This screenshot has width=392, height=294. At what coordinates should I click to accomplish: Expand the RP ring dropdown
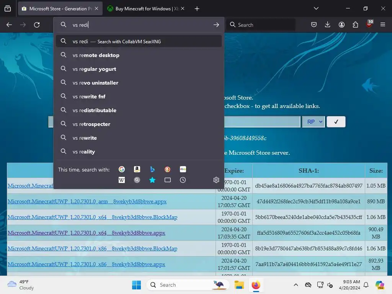point(314,122)
